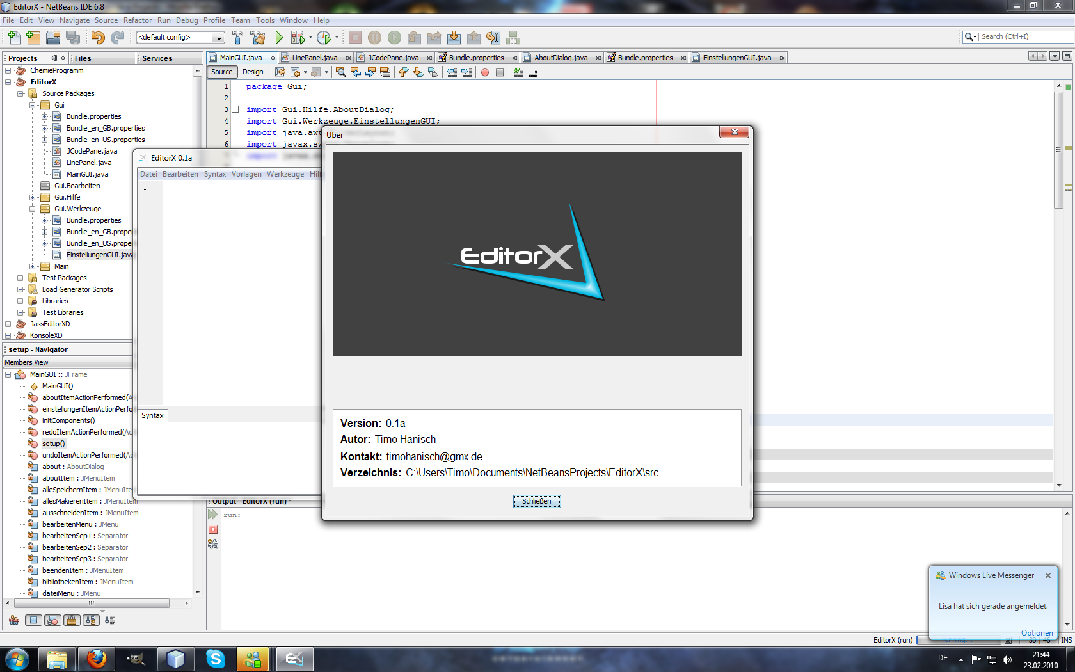Click the editor vertical scrollbar thumb

[x=1058, y=150]
